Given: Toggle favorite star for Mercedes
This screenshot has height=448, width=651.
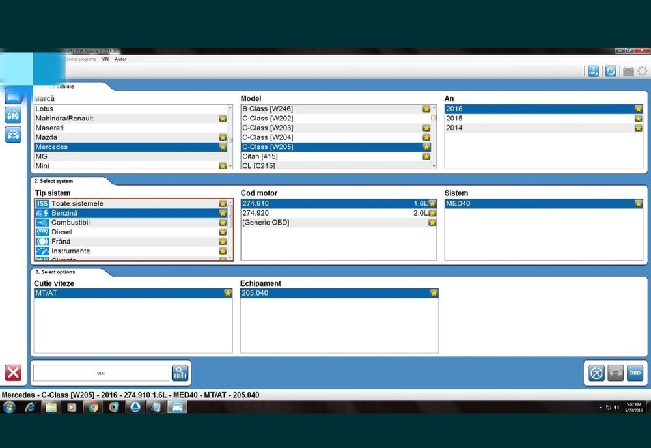Looking at the screenshot, I should click(x=223, y=147).
